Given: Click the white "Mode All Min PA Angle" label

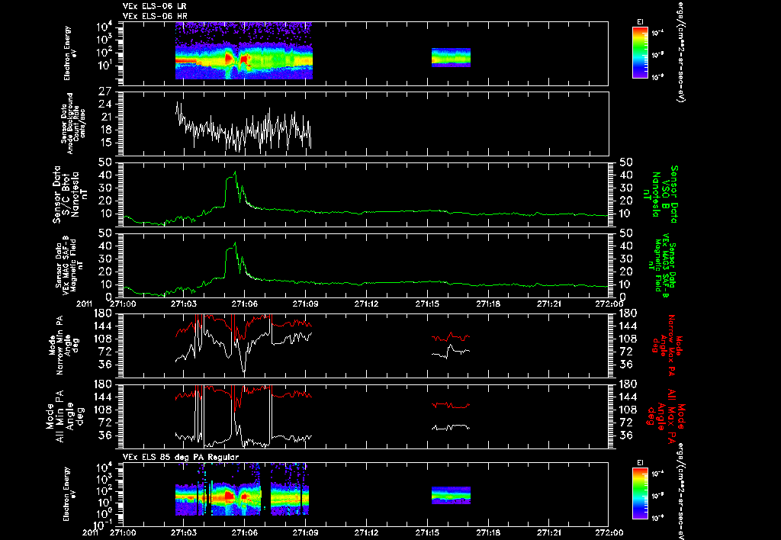Looking at the screenshot, I should (65, 416).
